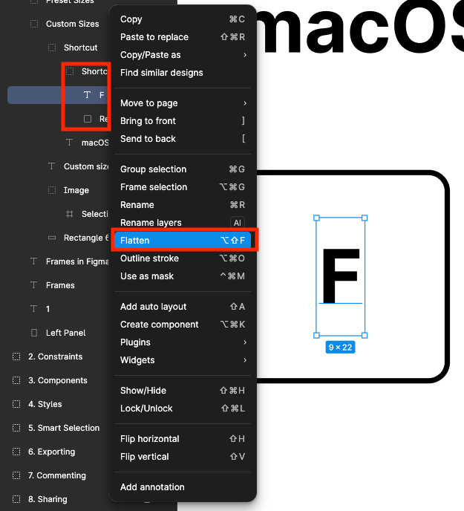The image size is (464, 511).
Task: Click the dashed icon next to "2. Constraints"
Action: click(16, 357)
